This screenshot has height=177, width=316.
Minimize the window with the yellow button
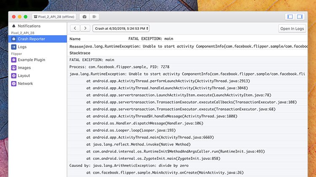click(x=20, y=17)
